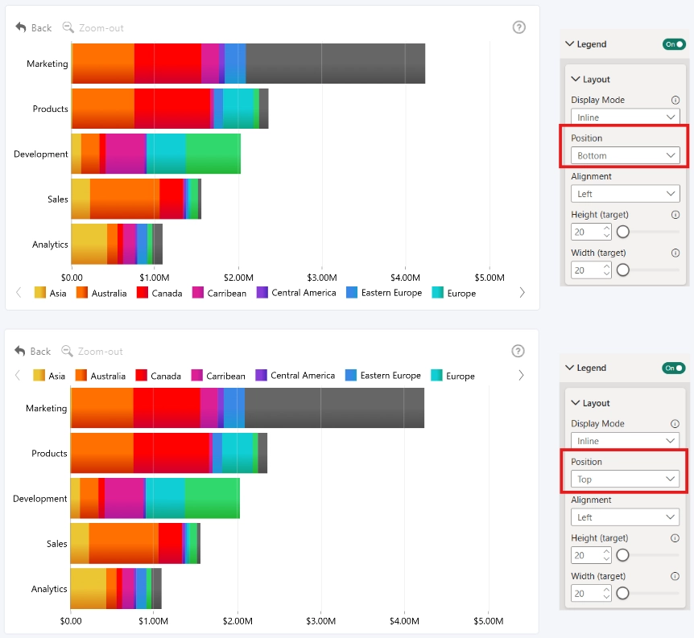Click the Back arrow in top chart

pyautogui.click(x=21, y=27)
